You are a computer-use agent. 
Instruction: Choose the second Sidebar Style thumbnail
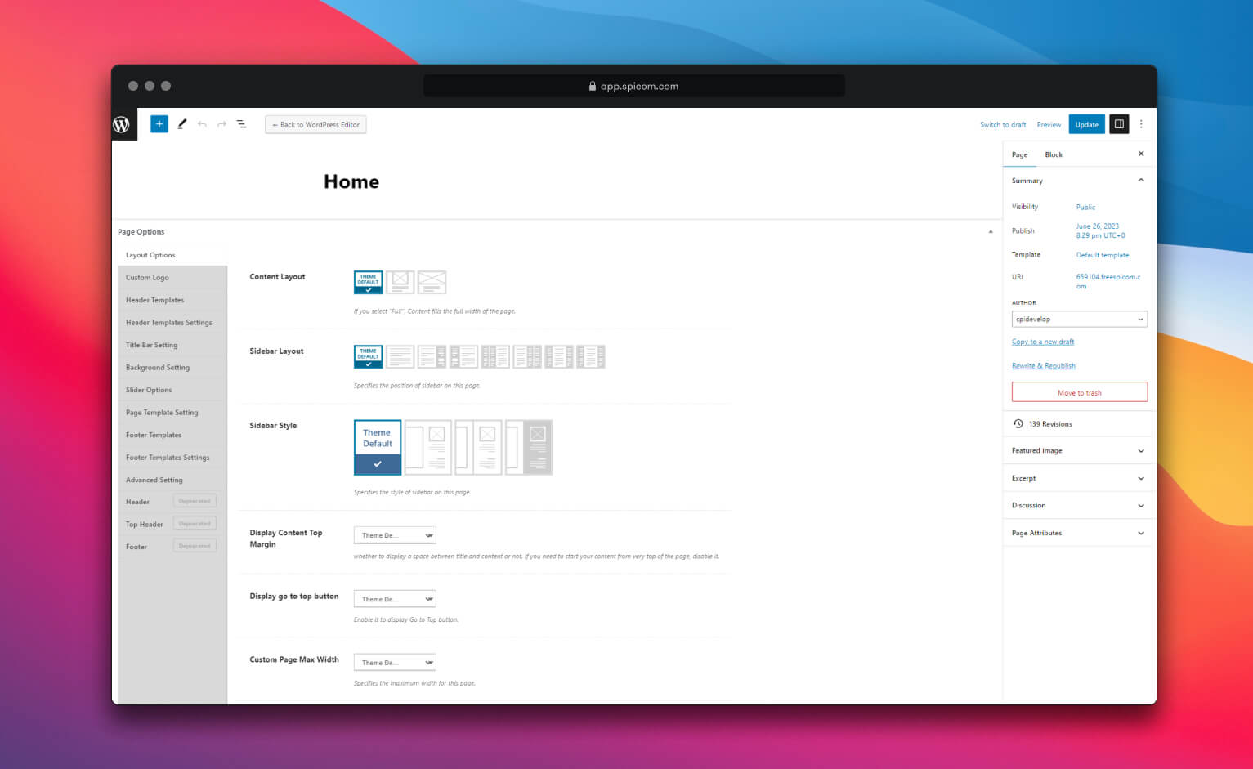428,447
